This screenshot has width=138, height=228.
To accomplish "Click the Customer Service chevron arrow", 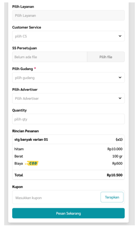I will [120, 36].
